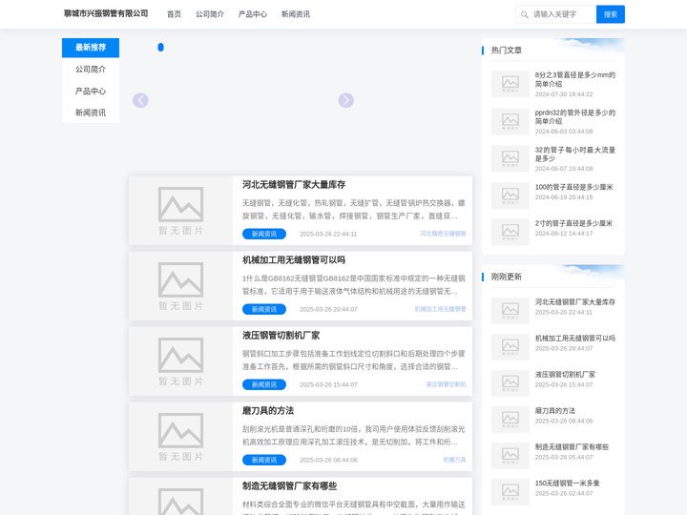Click excerpt text starting 刮削滚光机是普通深孔
Screen dimensions: 687x515
354,435
